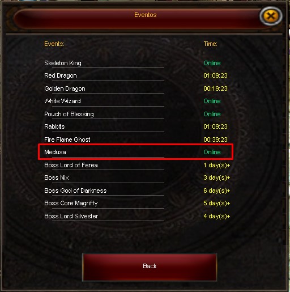290x292 pixels.
Task: Click the Skeleton King Online status
Action: click(x=212, y=63)
